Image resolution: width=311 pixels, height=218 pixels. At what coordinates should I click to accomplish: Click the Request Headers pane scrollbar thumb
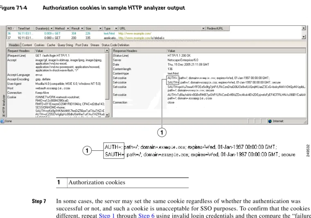[107, 76]
